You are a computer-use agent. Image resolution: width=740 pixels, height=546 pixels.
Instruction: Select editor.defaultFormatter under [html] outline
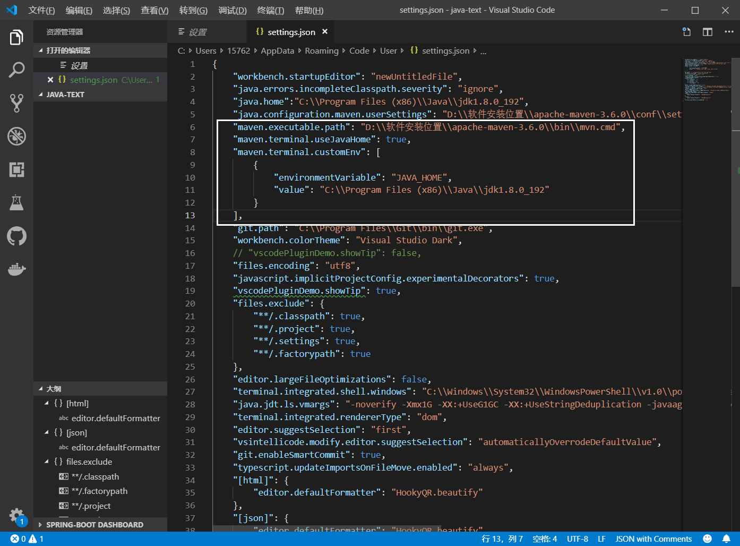point(100,419)
